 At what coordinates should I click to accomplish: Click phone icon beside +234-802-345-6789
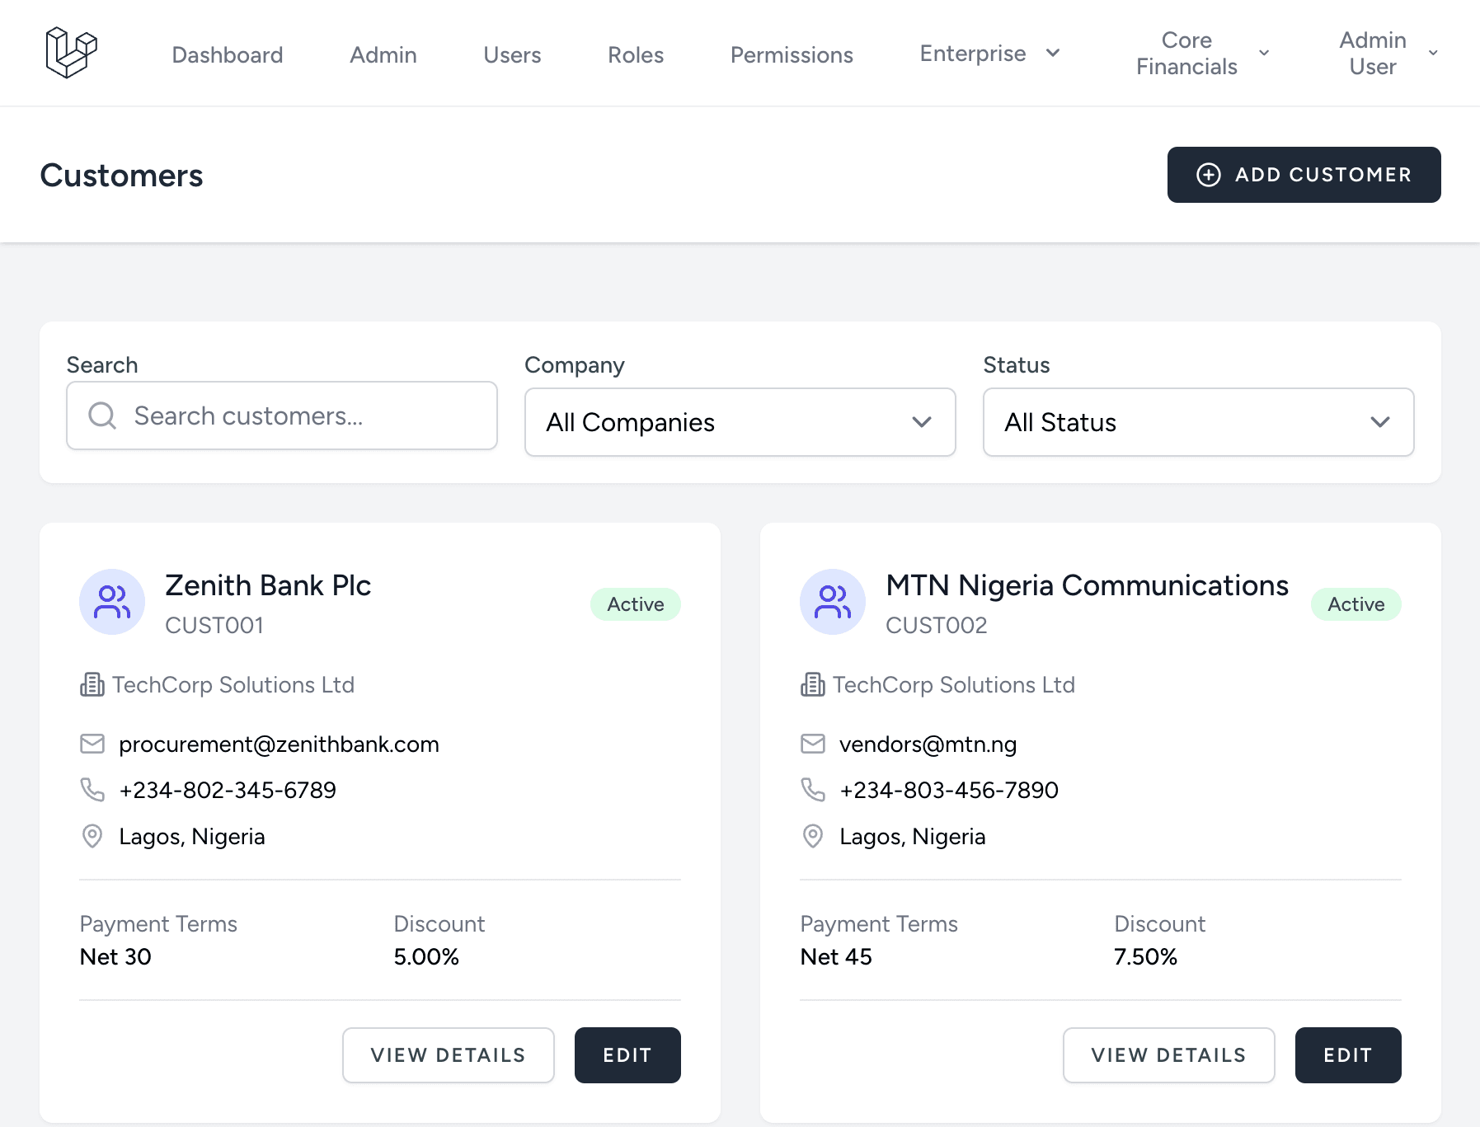[92, 790]
